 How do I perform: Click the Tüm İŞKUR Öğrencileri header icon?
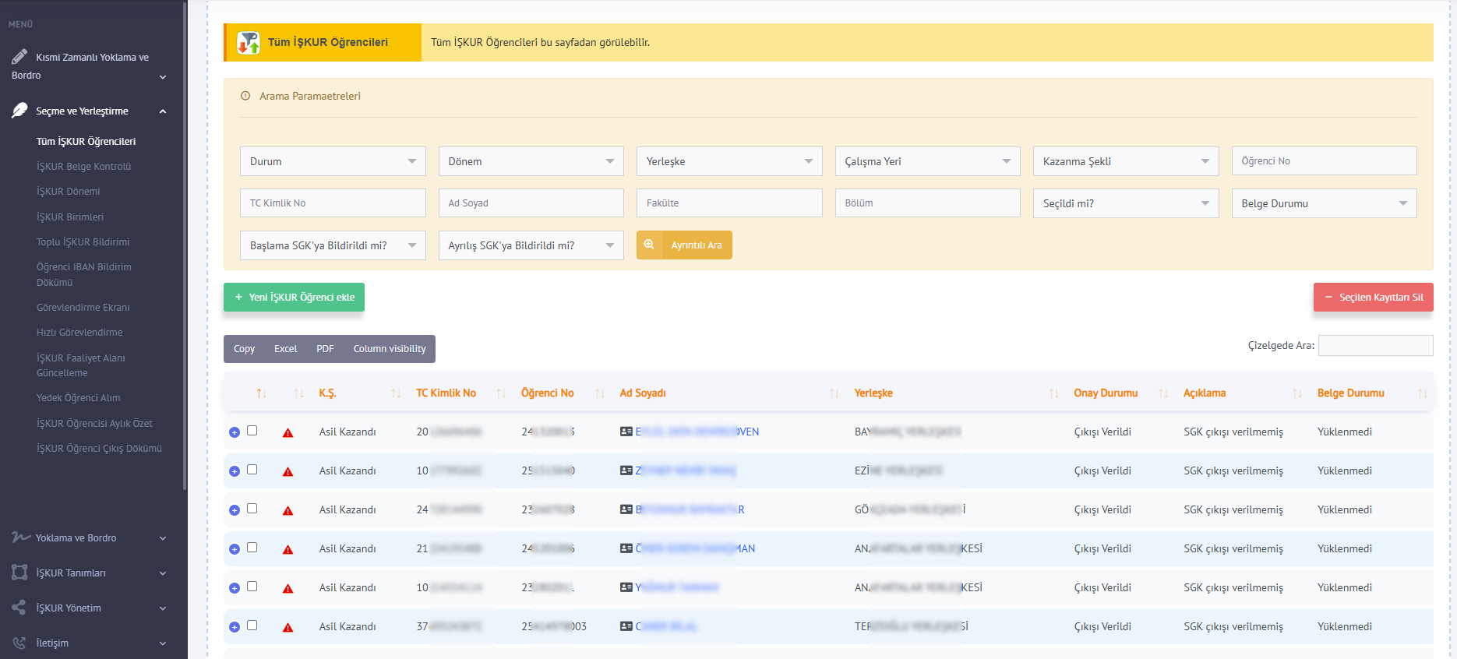click(249, 43)
